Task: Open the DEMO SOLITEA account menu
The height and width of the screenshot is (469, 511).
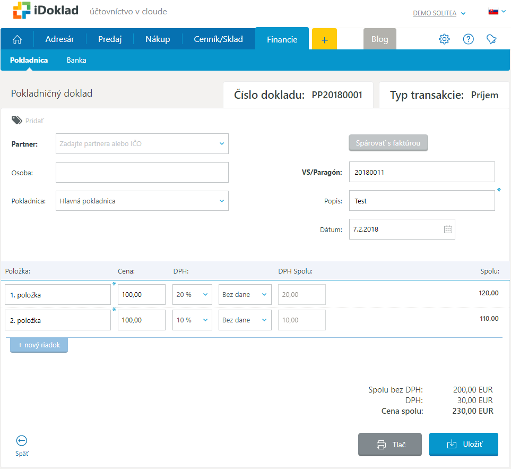Action: (x=439, y=13)
